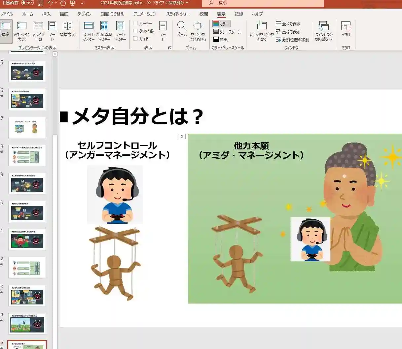
Task: Select slide thumbnail with game AI and monk
Action: pyautogui.click(x=27, y=127)
